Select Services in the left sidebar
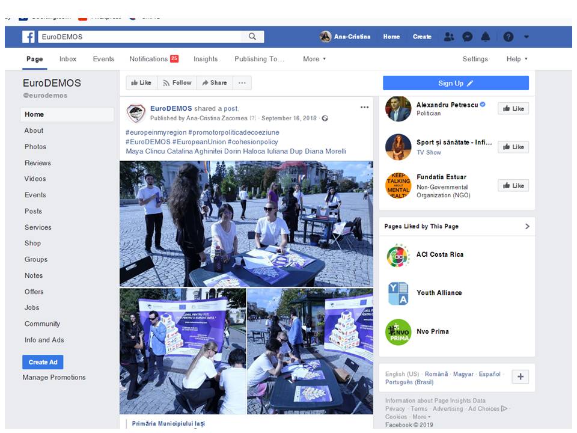577x433 pixels. pos(38,227)
